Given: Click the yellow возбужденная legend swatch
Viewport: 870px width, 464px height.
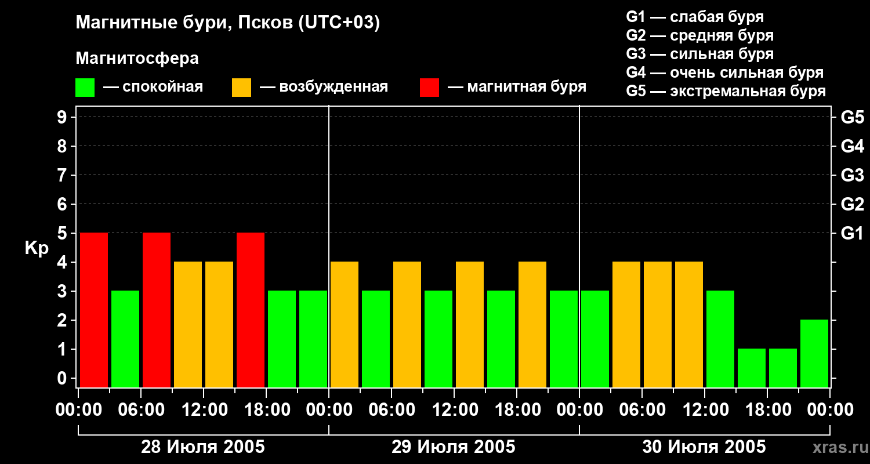Looking at the screenshot, I should 241,88.
